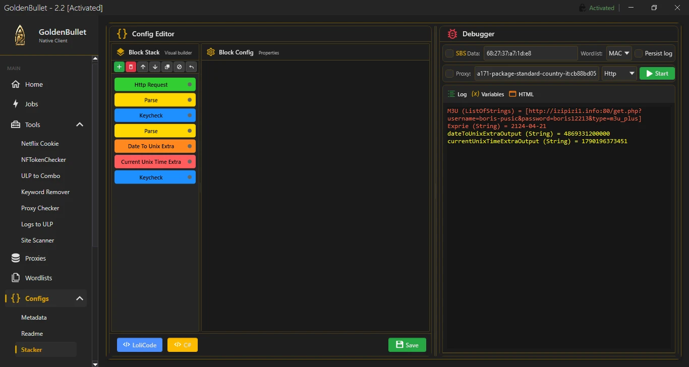Image resolution: width=689 pixels, height=367 pixels.
Task: Switch to the LoliCode view
Action: pyautogui.click(x=140, y=345)
